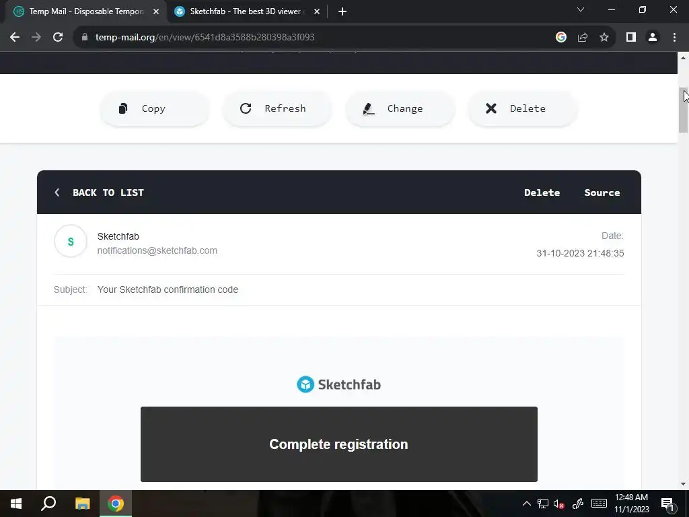Click the notifications@sketchfab.com sender address

(x=157, y=250)
